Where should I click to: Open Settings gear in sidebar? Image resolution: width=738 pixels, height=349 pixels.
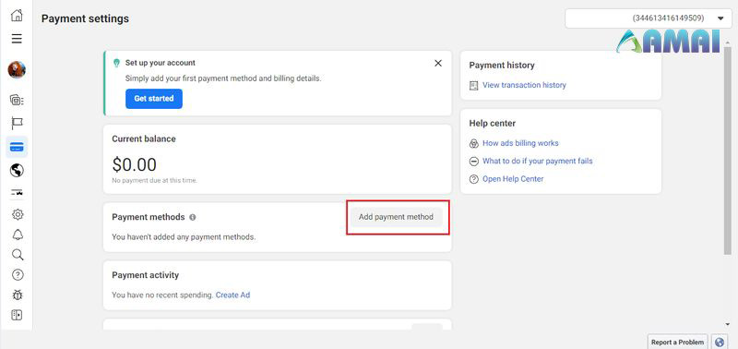click(x=18, y=214)
